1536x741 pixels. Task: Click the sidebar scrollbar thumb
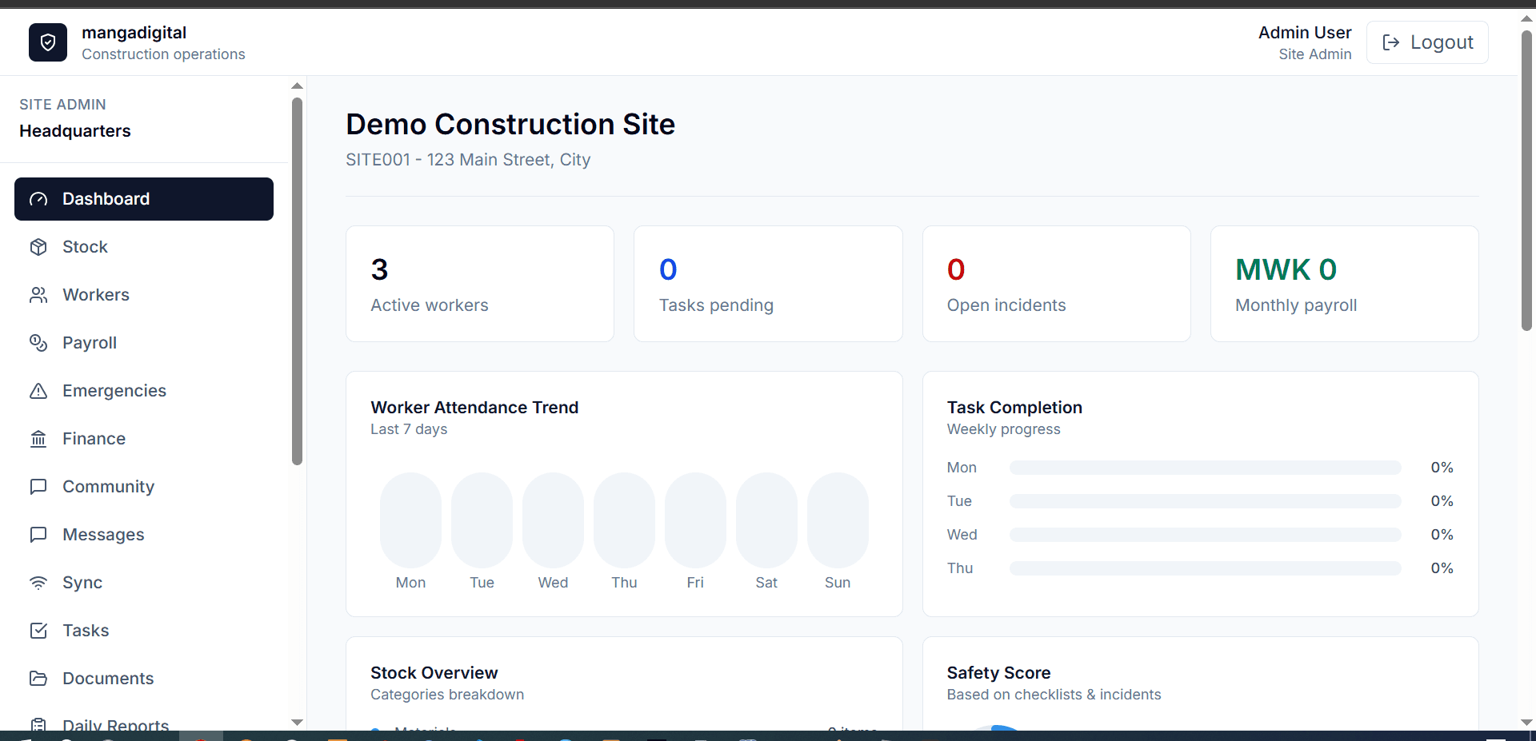tap(297, 281)
